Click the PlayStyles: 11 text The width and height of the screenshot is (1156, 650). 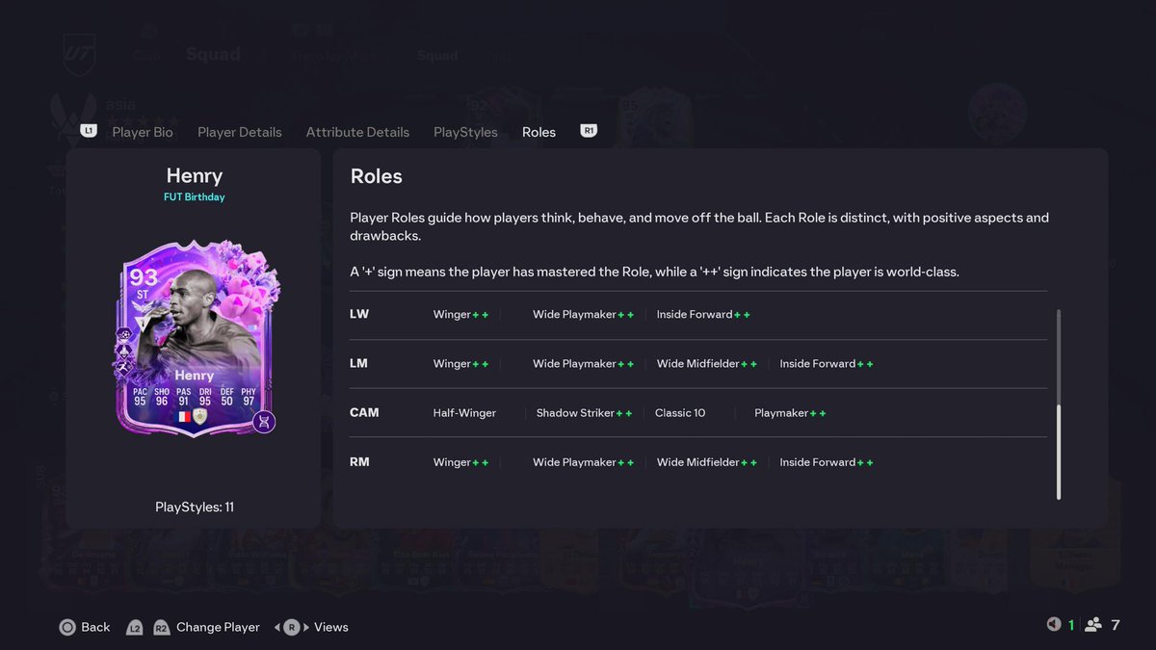pyautogui.click(x=195, y=507)
